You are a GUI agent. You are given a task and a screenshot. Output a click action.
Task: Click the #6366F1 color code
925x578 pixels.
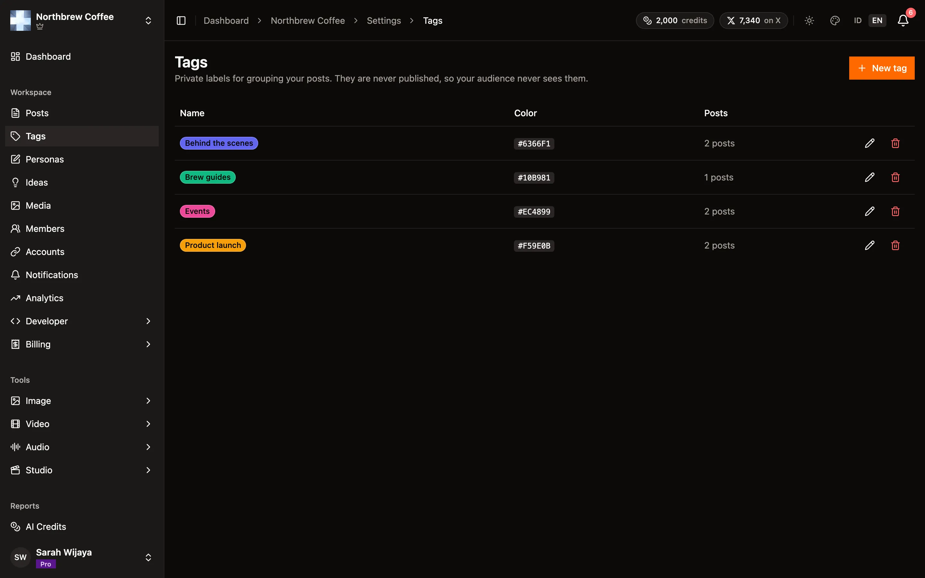(x=534, y=144)
